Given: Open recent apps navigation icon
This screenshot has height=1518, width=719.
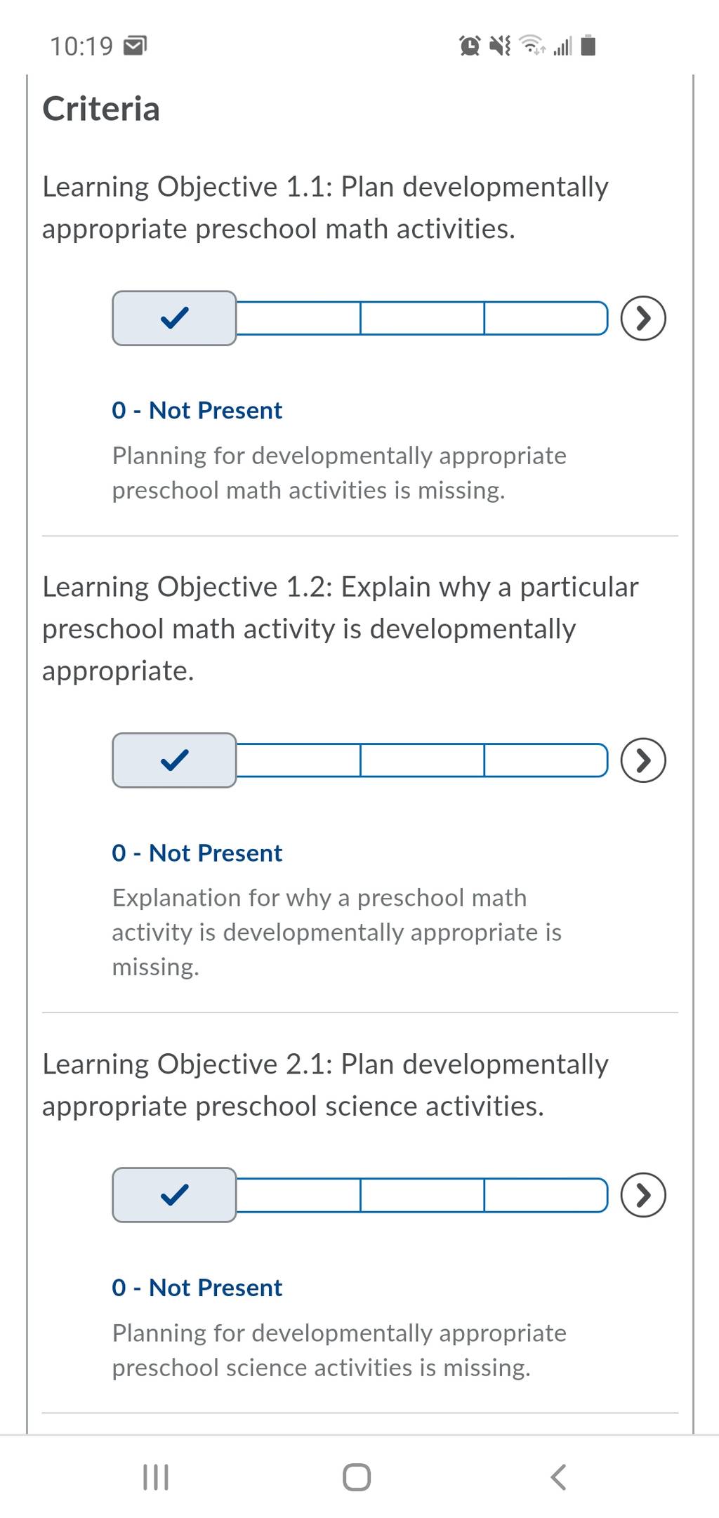Looking at the screenshot, I should 156,1477.
